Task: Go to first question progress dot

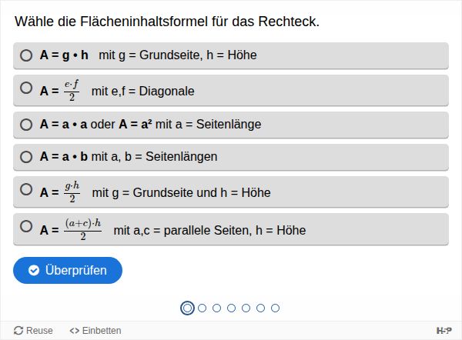Action: (187, 308)
